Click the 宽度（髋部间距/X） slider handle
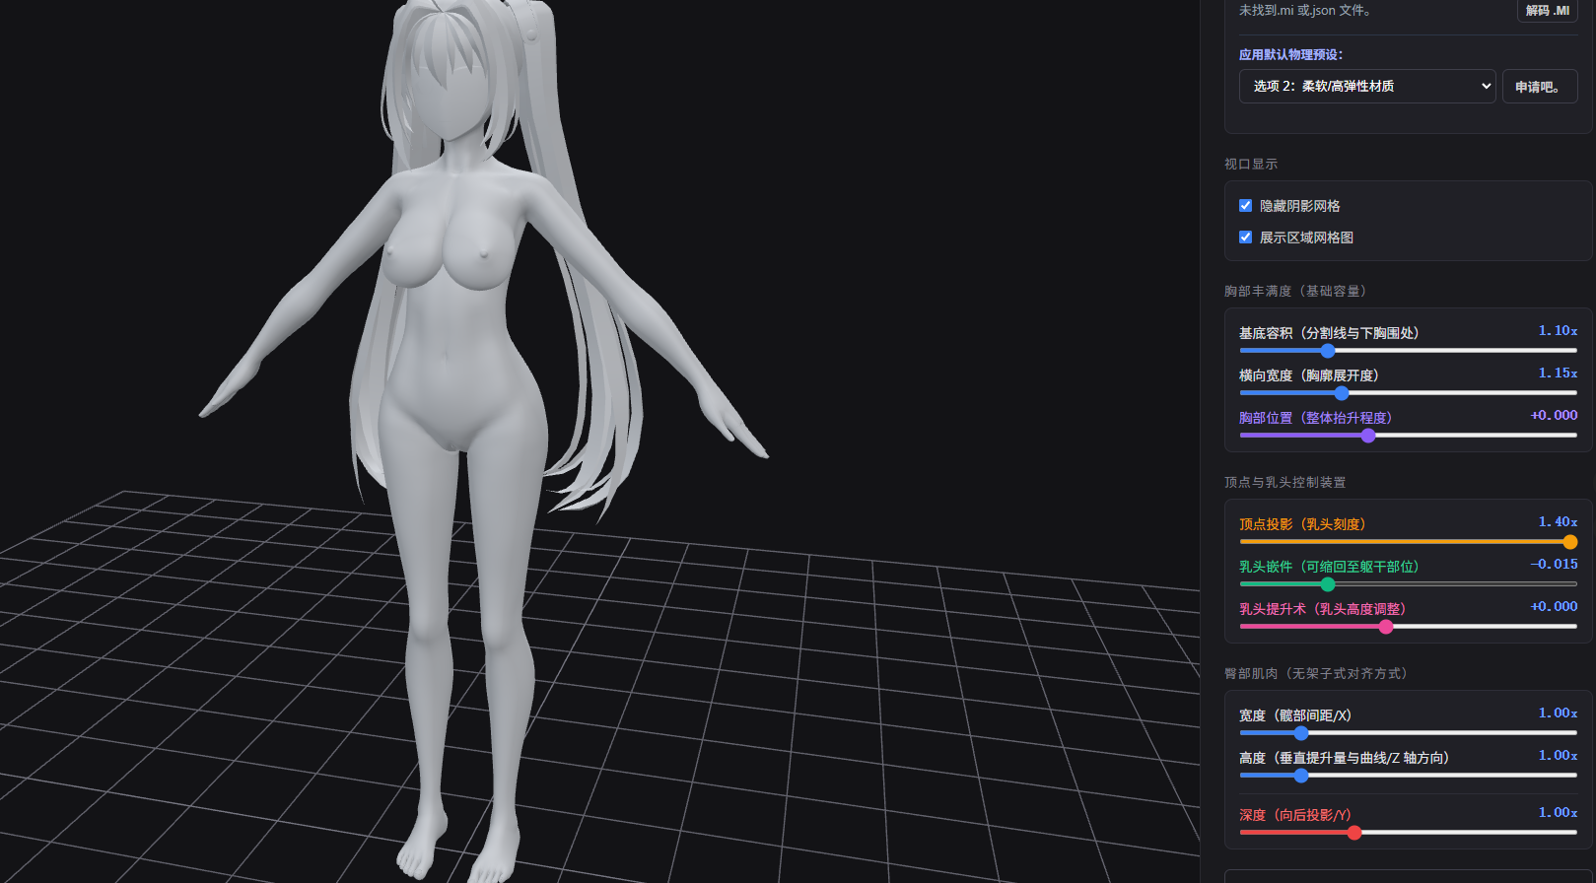 pos(1301,733)
